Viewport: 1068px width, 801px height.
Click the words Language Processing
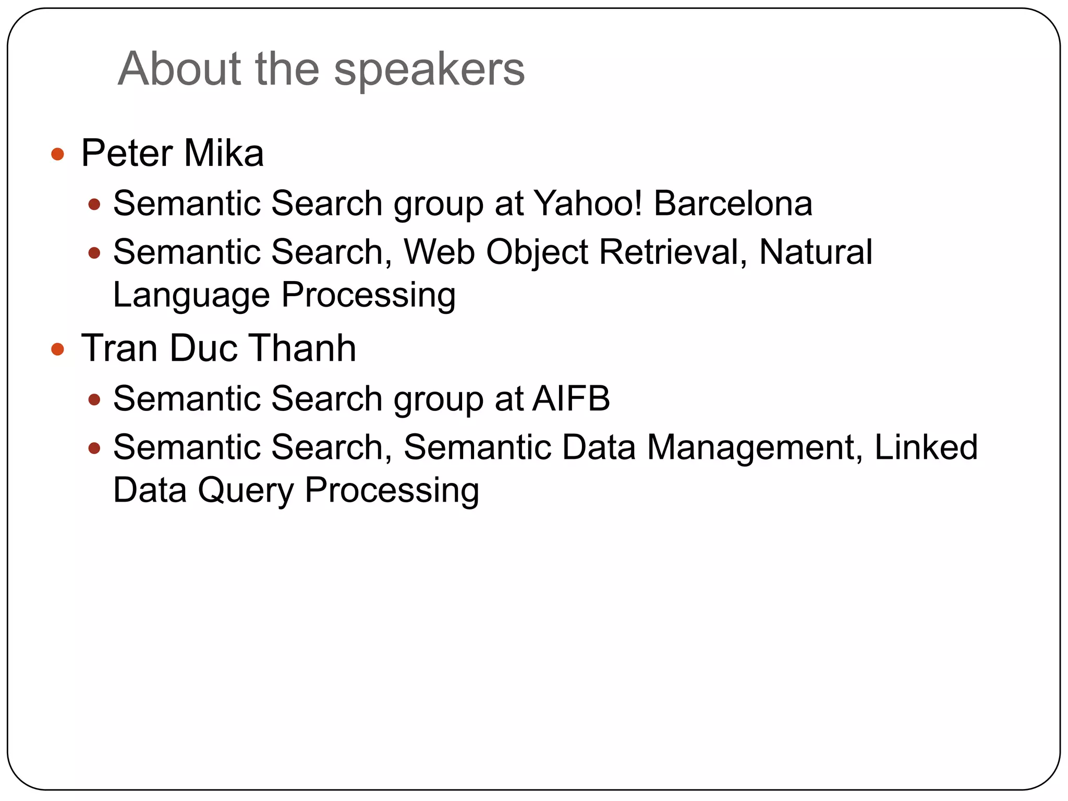click(284, 296)
